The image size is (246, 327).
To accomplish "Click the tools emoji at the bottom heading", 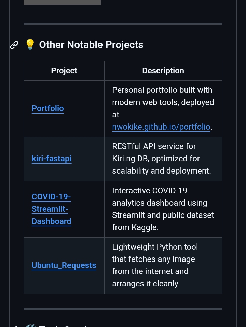I will click(30, 325).
